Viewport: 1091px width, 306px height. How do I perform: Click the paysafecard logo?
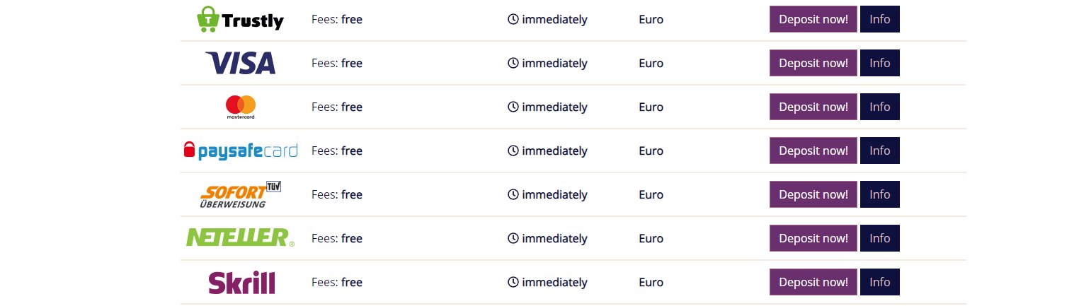(240, 151)
